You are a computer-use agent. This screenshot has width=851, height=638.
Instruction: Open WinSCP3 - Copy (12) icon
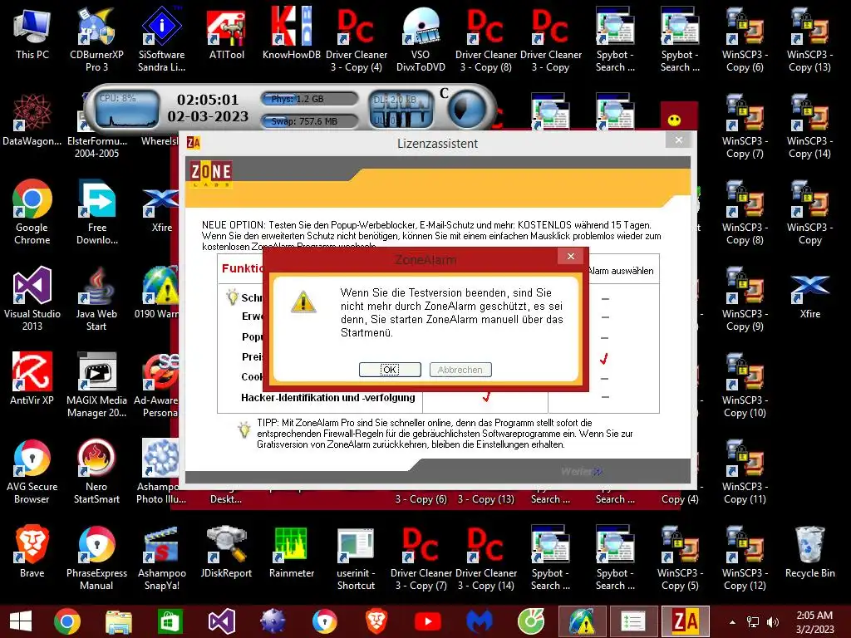point(745,558)
